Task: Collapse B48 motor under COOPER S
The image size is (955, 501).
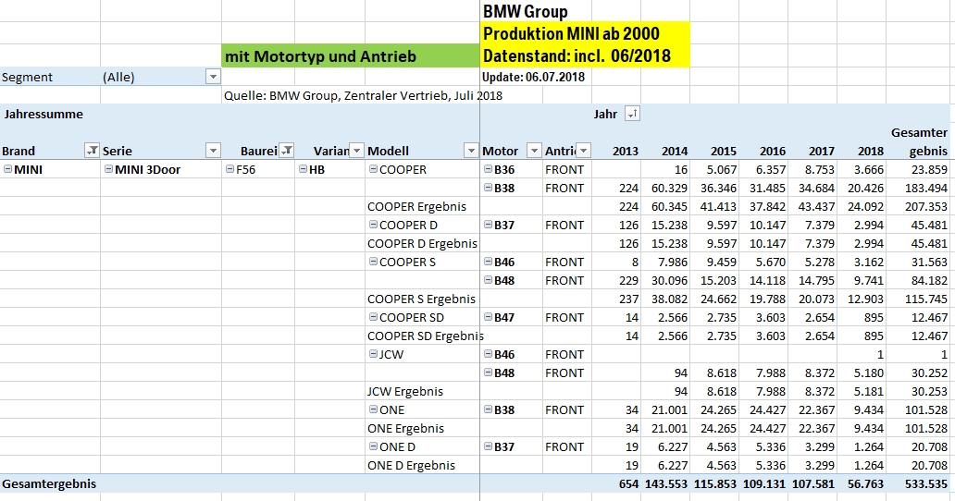Action: (488, 280)
